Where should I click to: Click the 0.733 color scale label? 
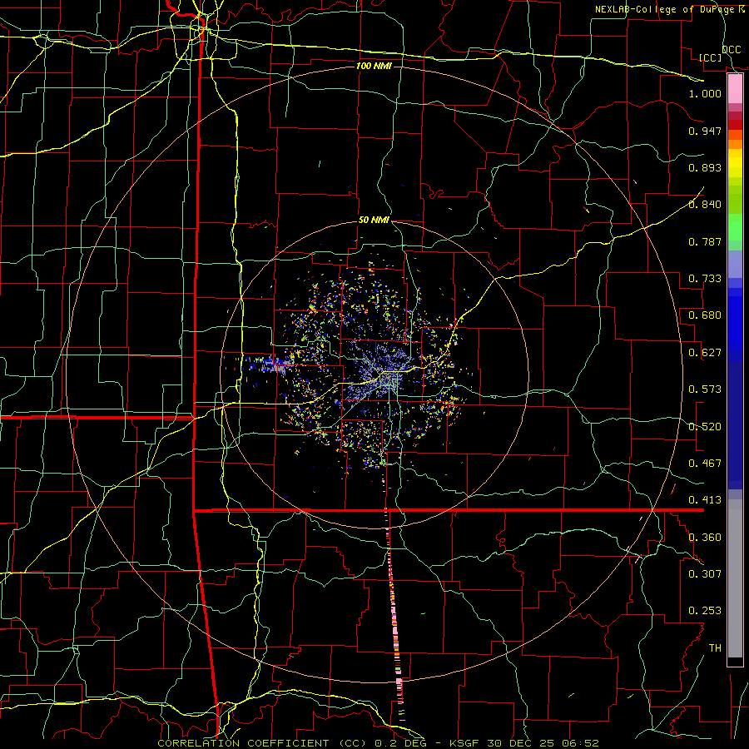coord(705,279)
